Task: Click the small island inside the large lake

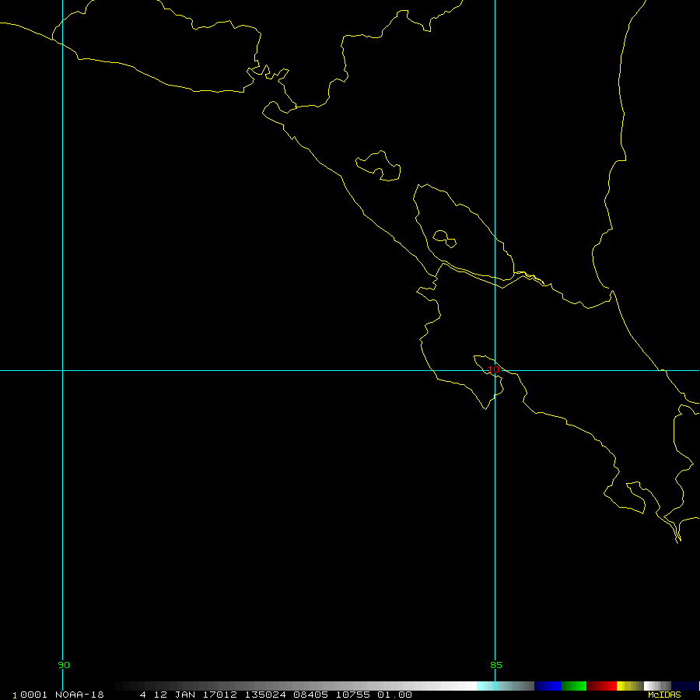Action: [x=444, y=237]
